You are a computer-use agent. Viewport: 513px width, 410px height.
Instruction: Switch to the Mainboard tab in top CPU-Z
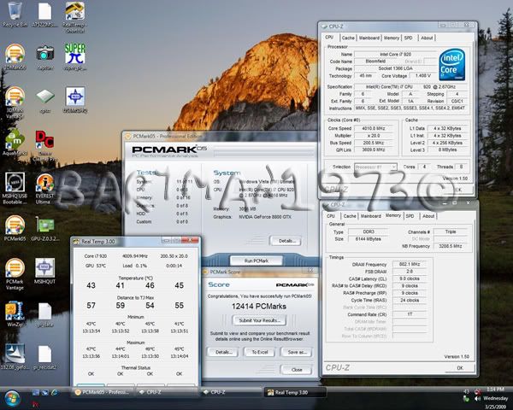(369, 38)
